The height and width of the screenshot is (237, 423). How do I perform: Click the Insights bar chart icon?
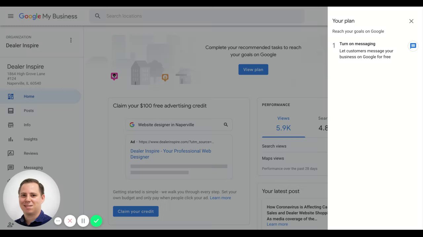pos(11,139)
